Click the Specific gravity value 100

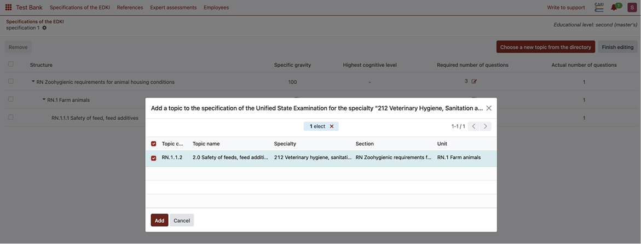click(292, 82)
